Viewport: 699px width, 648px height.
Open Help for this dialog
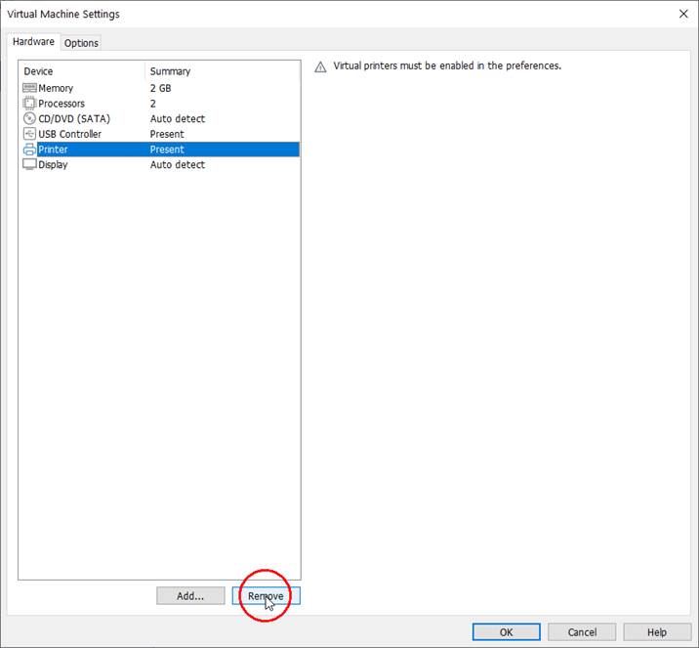pyautogui.click(x=657, y=632)
